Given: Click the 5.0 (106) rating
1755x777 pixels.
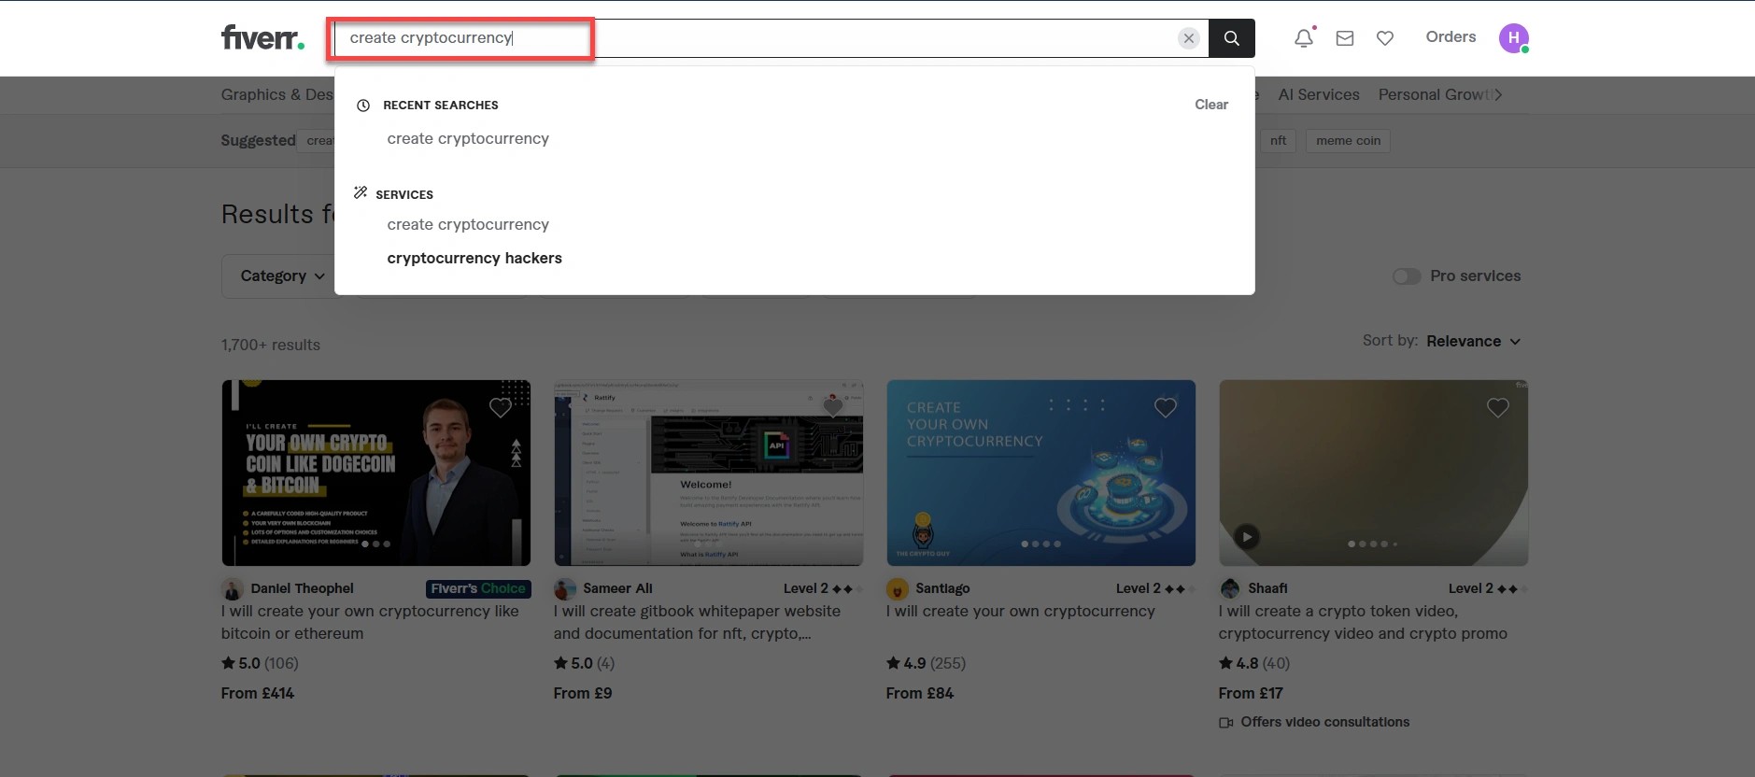Looking at the screenshot, I should click(x=260, y=663).
